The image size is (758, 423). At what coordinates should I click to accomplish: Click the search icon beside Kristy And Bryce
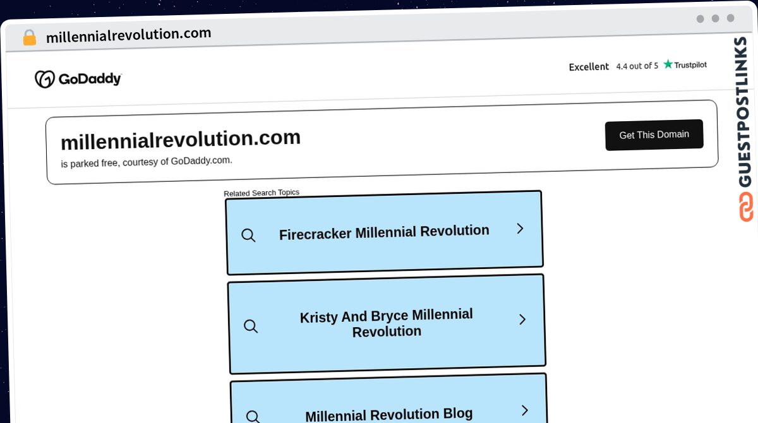click(x=251, y=326)
